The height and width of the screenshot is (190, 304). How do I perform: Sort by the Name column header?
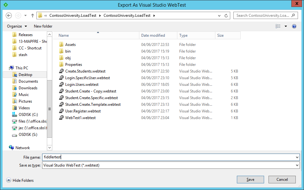tap(96, 35)
